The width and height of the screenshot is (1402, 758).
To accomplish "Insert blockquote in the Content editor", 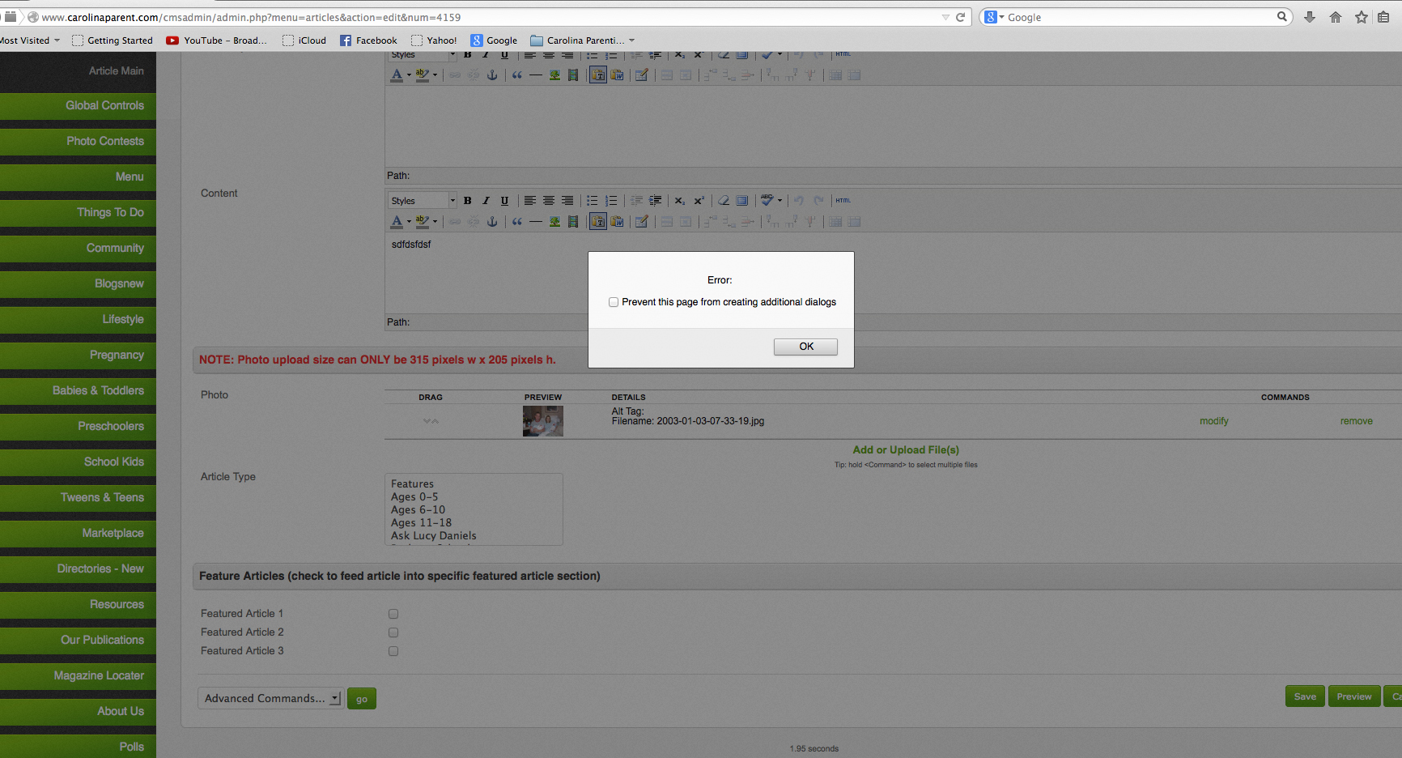I will tap(517, 222).
